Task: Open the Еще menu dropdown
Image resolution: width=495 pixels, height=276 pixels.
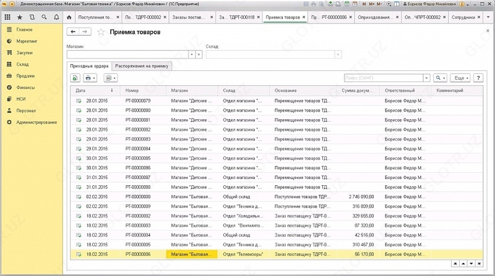Action: point(460,78)
